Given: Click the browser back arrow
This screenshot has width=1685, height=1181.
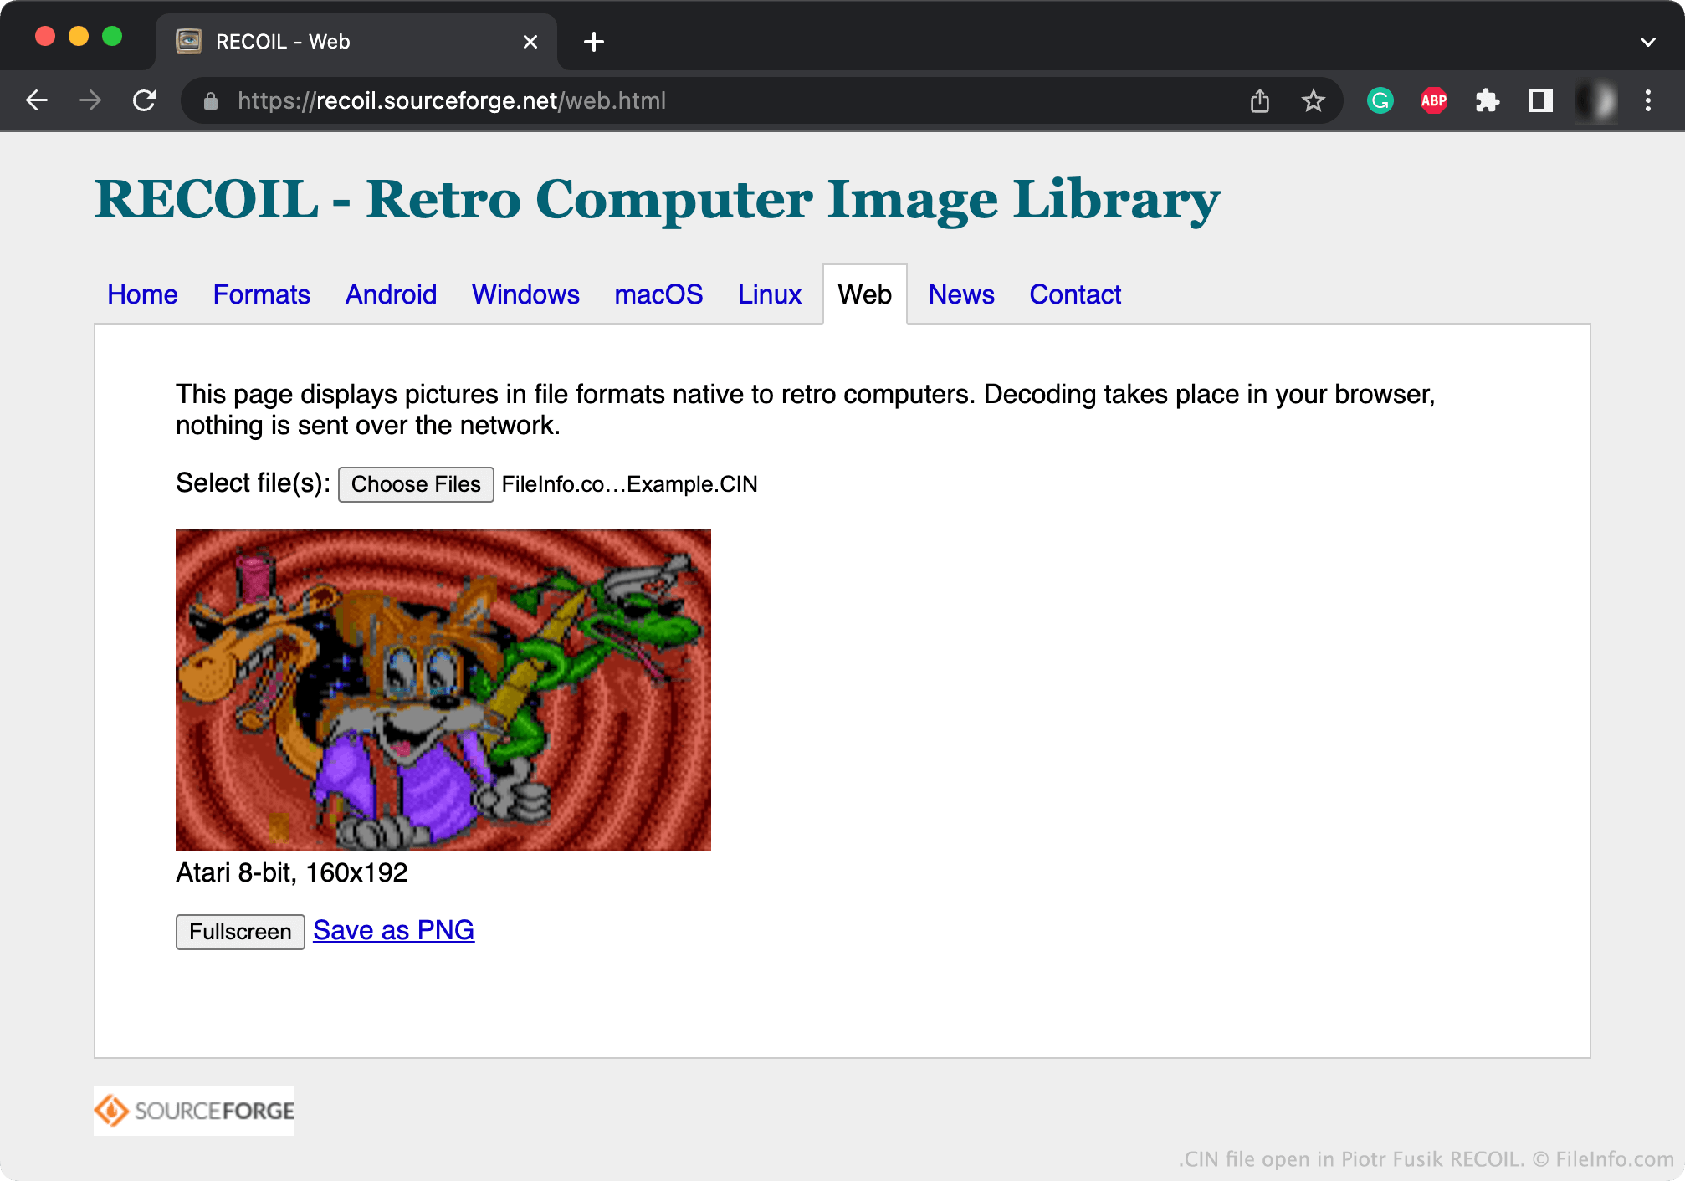Looking at the screenshot, I should click(37, 101).
